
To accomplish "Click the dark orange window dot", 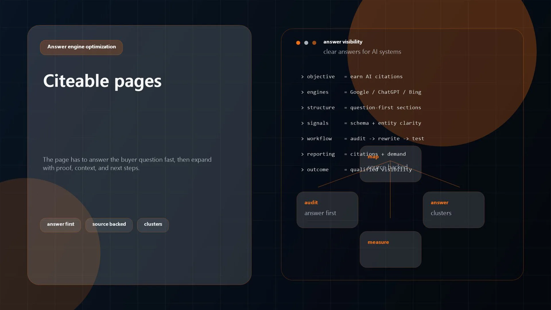I will point(314,43).
